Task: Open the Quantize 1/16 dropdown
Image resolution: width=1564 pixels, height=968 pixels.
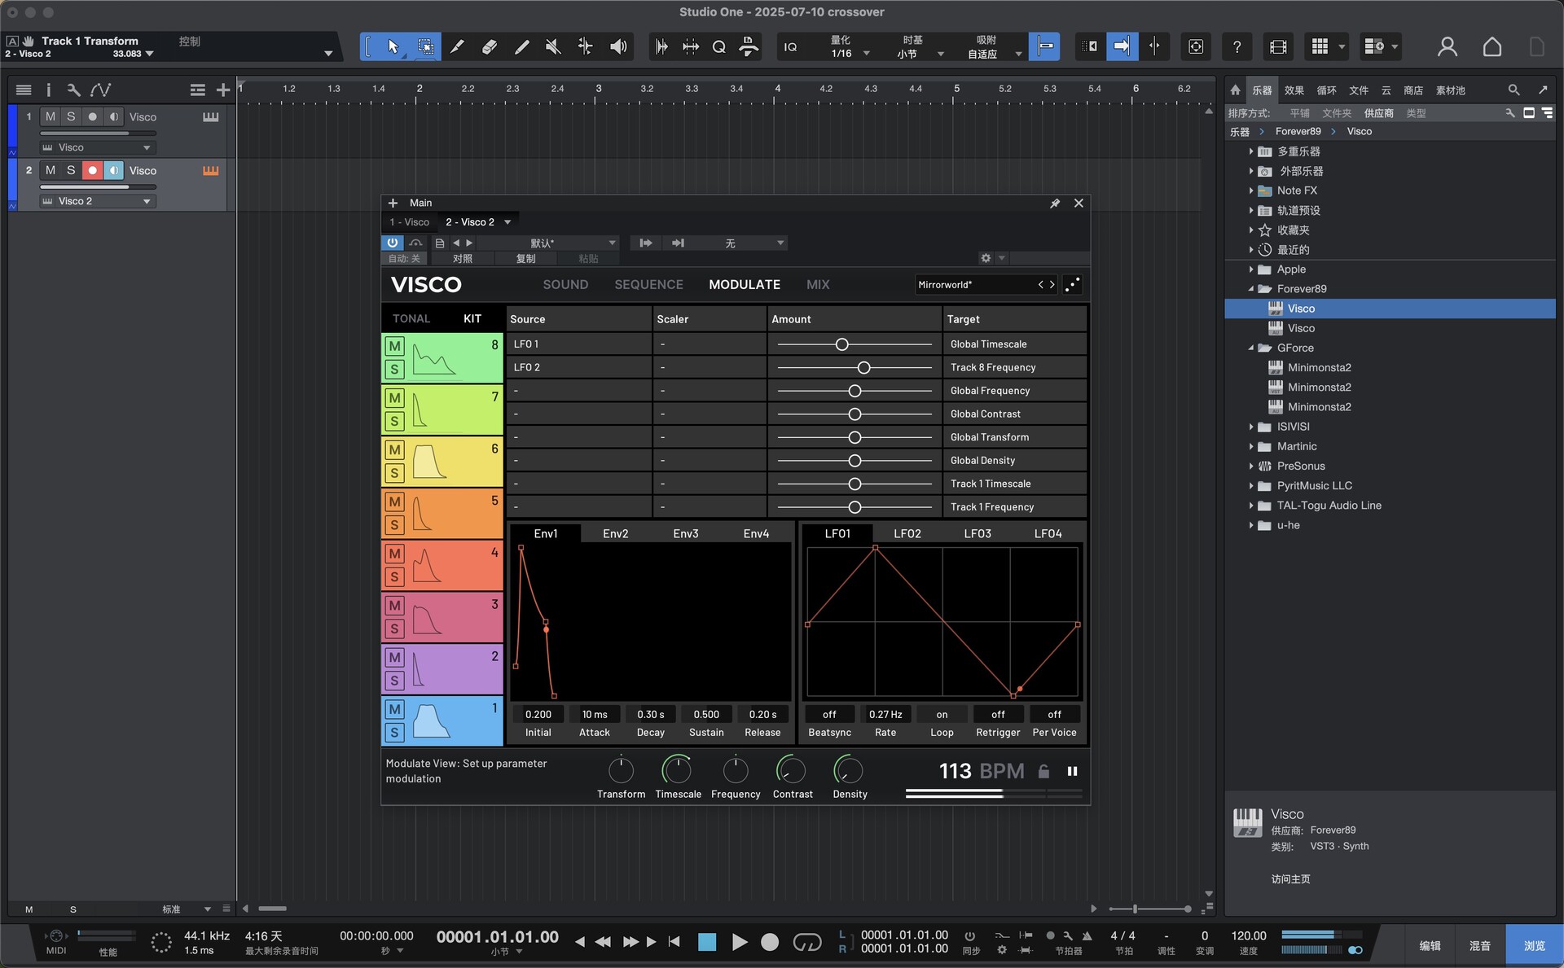Action: (x=866, y=54)
